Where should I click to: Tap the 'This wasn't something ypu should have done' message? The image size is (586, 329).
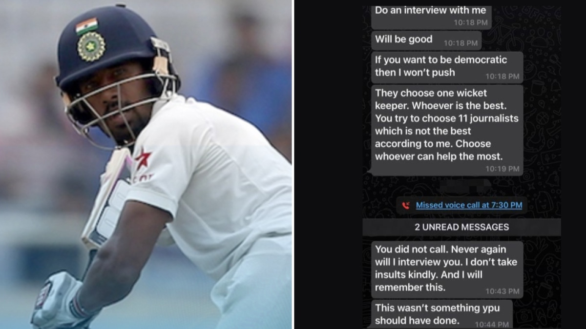tap(442, 314)
